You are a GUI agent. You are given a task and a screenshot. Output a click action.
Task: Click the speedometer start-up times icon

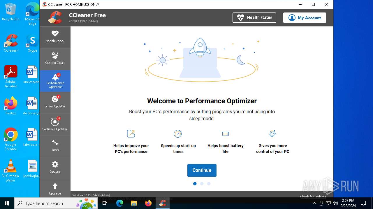tap(178, 134)
